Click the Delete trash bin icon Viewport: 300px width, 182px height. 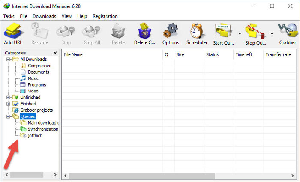[x=118, y=30]
